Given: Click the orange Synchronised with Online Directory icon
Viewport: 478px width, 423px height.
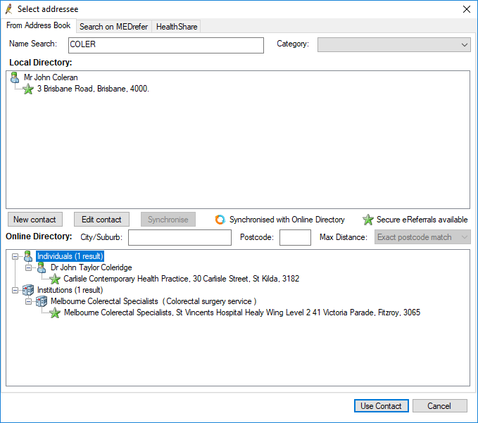Looking at the screenshot, I should click(x=220, y=220).
